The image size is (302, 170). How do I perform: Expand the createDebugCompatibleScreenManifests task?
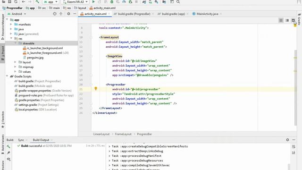click(109, 146)
